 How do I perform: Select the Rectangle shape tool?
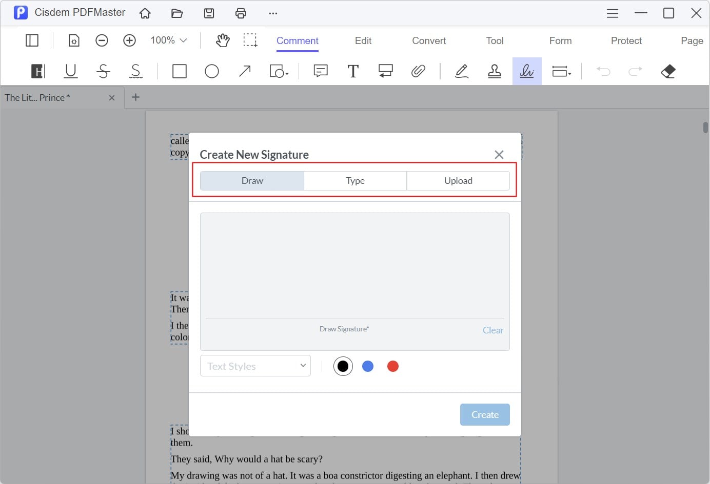pos(179,71)
